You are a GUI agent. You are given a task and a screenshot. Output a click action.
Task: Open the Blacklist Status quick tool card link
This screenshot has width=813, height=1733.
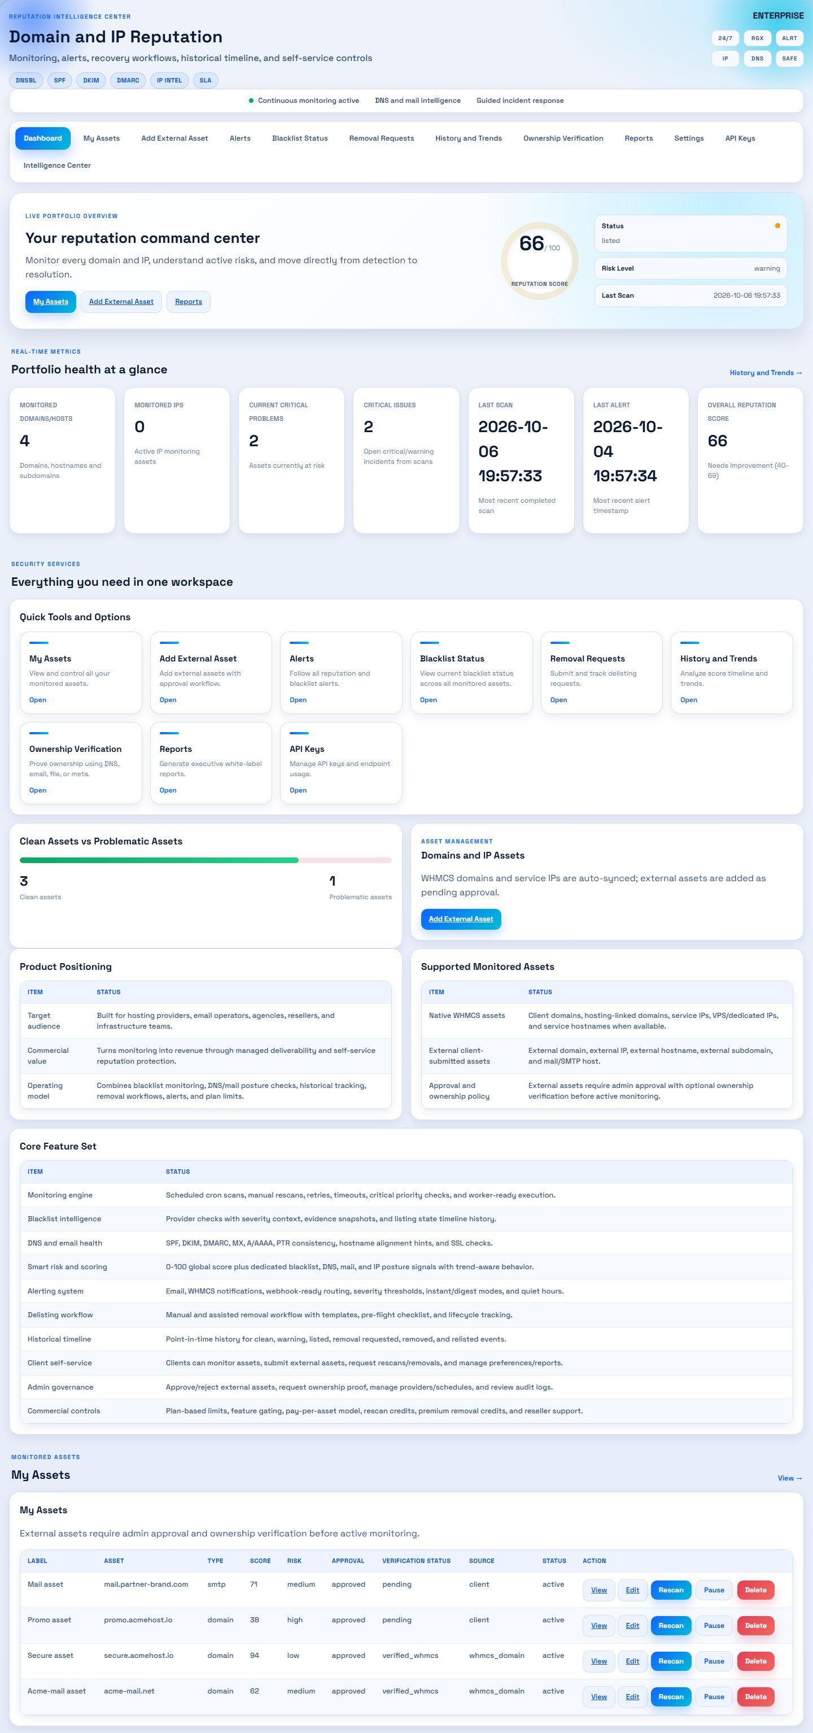(429, 700)
